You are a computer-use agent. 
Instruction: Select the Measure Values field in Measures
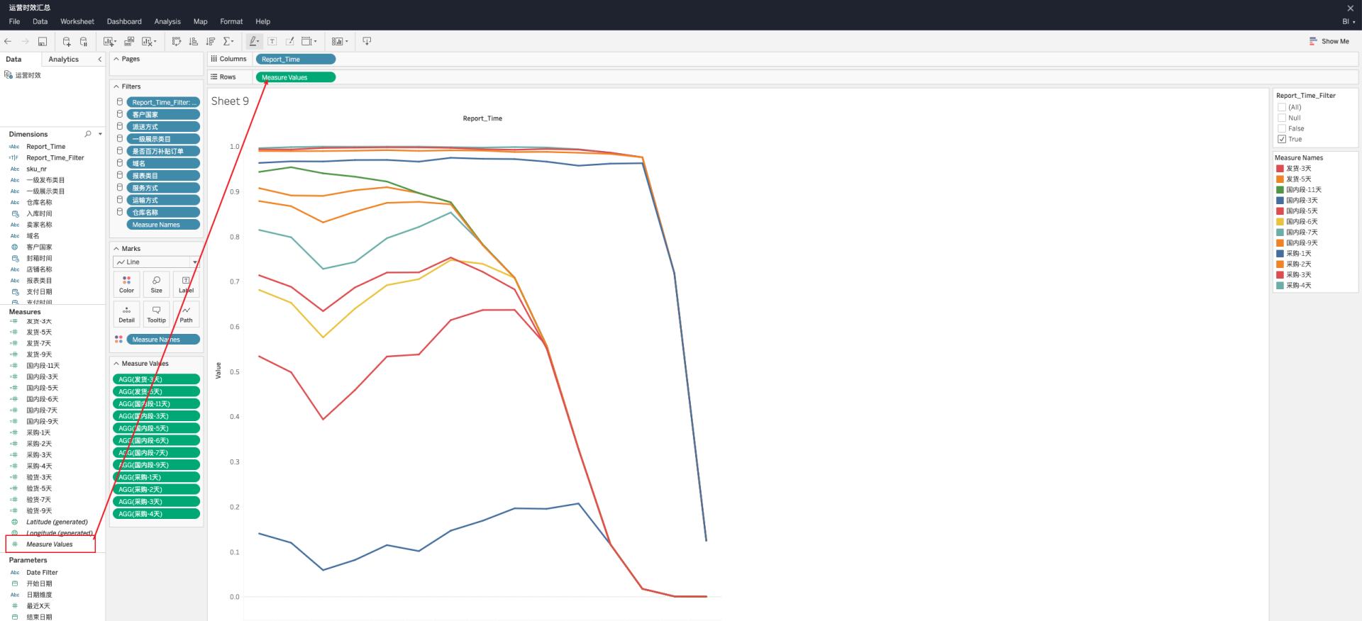click(x=50, y=544)
